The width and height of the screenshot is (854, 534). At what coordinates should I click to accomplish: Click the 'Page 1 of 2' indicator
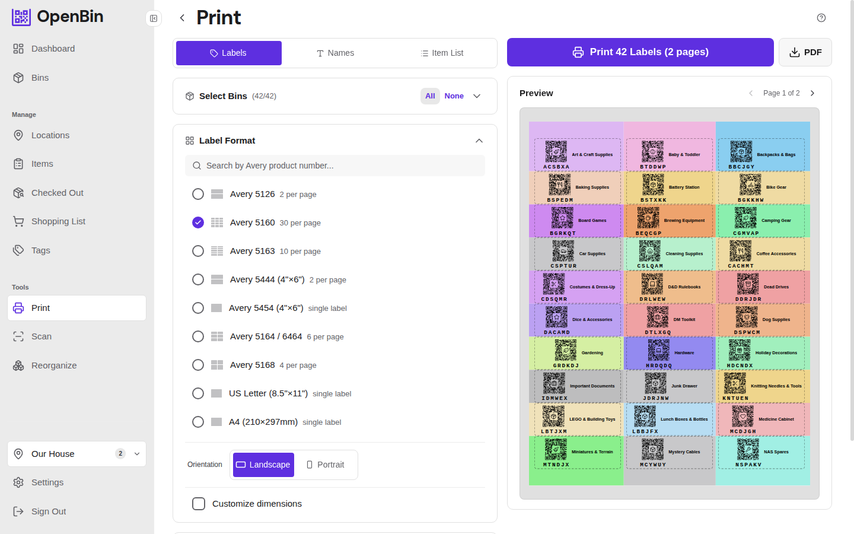tap(781, 93)
